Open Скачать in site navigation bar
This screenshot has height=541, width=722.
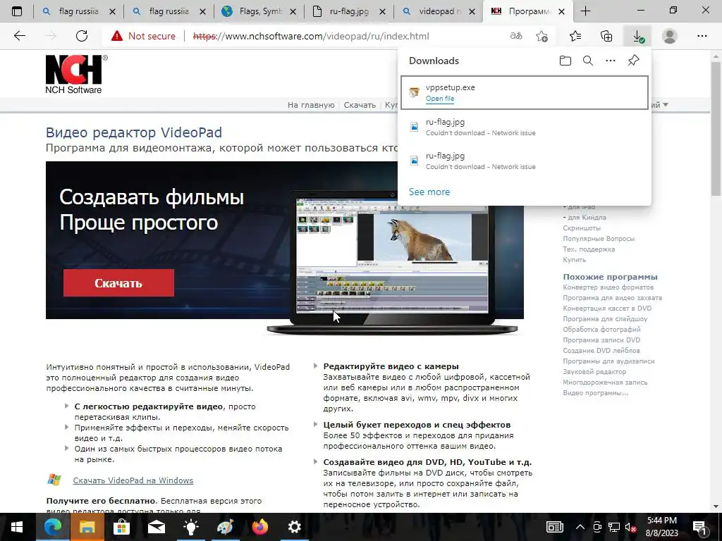[360, 105]
